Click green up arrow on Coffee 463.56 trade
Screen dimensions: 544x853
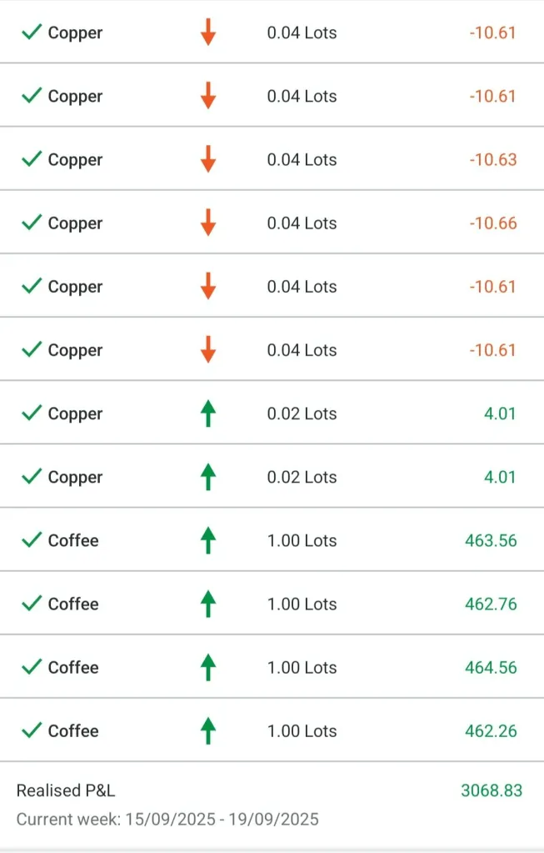coord(208,540)
